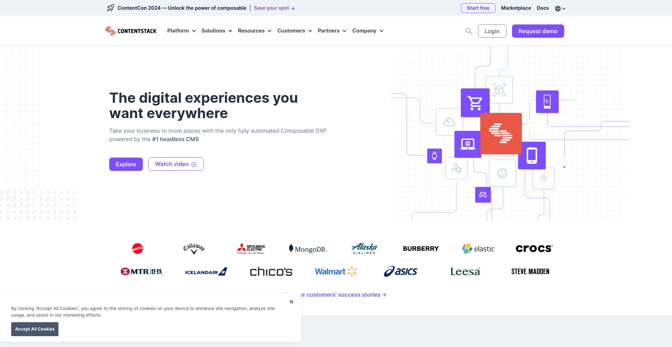This screenshot has height=347, width=672.
Task: Follow the Save your spot link
Action: point(274,8)
